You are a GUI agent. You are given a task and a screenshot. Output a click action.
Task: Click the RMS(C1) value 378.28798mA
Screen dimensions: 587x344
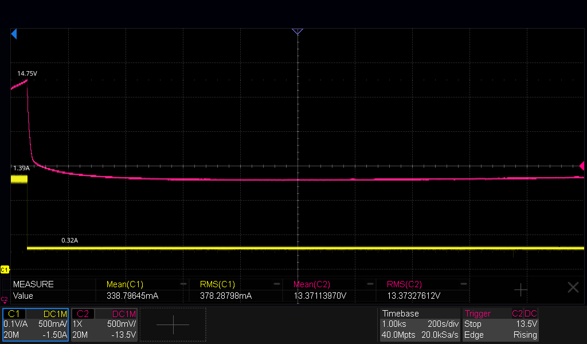pyautogui.click(x=226, y=296)
